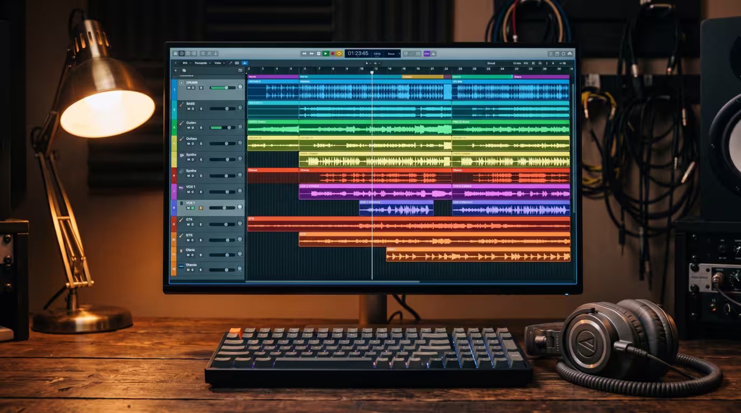Click the horizontal scrollbar below the timeline
Image resolution: width=741 pixels, height=413 pixels.
pos(333,281)
